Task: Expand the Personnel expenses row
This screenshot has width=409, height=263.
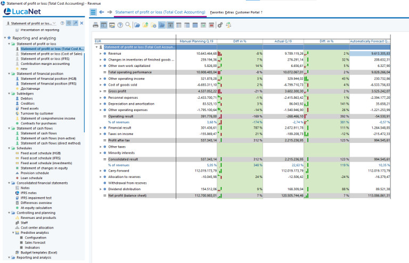Action: [100, 97]
